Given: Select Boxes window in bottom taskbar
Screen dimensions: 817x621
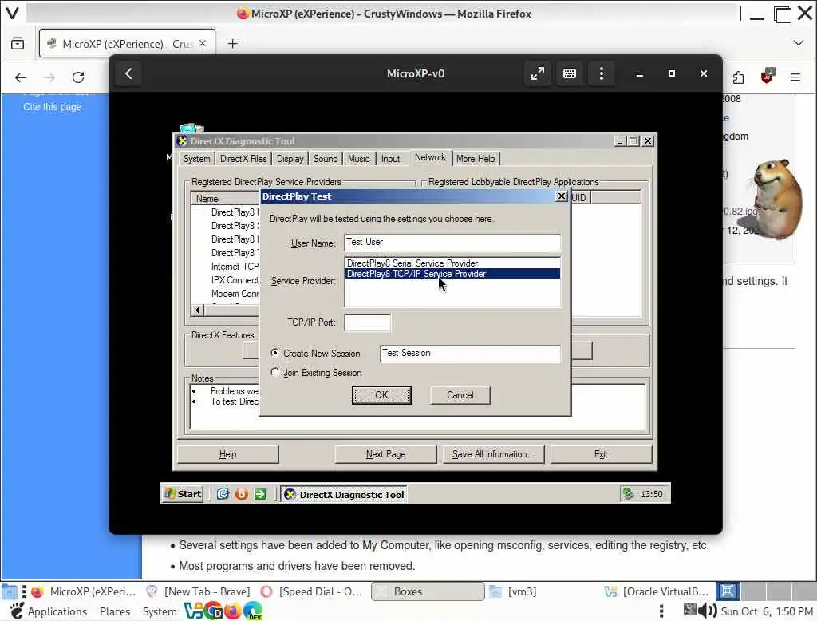Looking at the screenshot, I should tap(428, 591).
